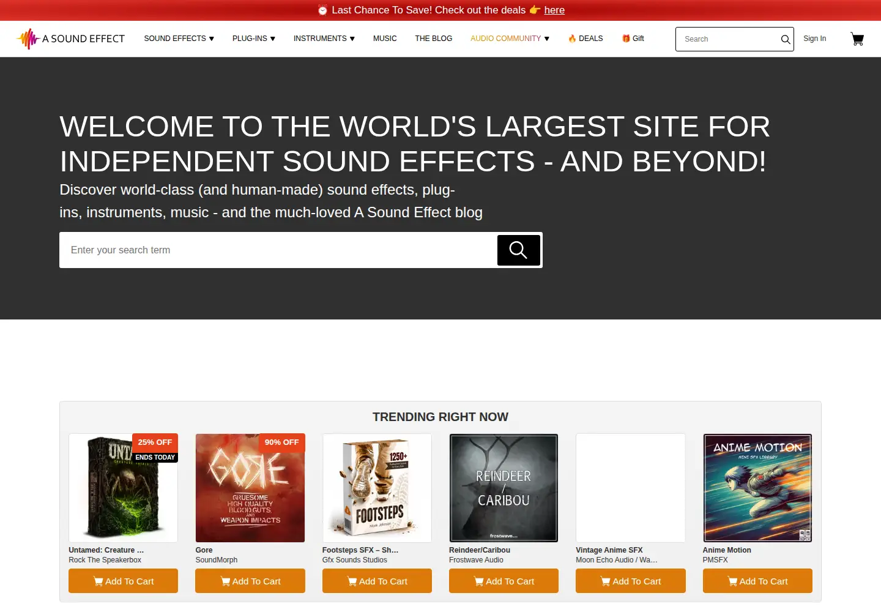Add Footsteps SFX to cart
Image resolution: width=881 pixels, height=612 pixels.
pyautogui.click(x=377, y=581)
